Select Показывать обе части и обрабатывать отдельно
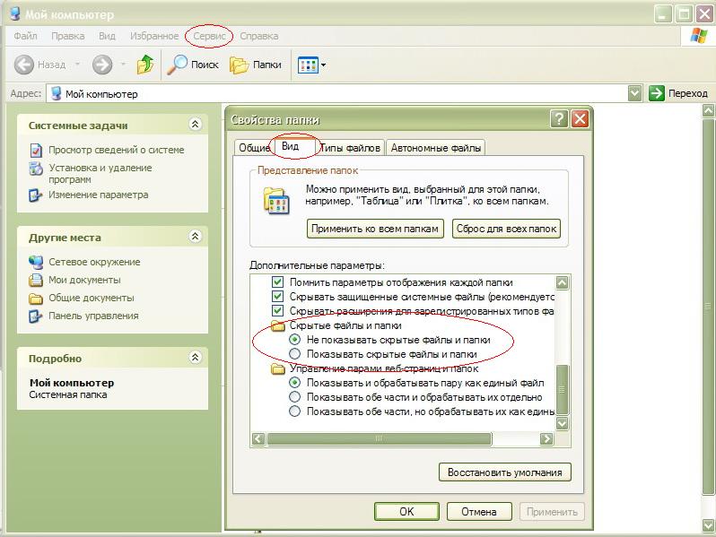The width and height of the screenshot is (716, 537). pos(295,397)
